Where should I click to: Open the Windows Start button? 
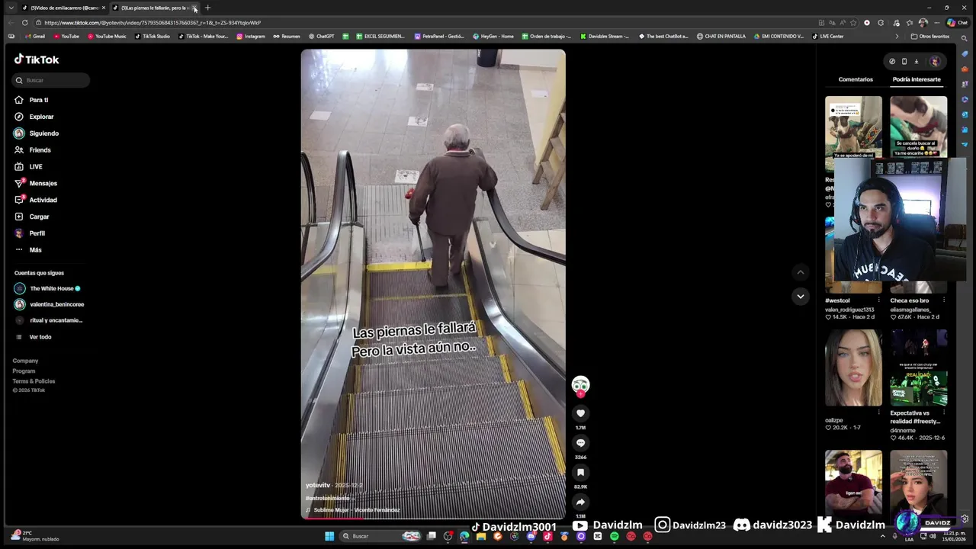tap(329, 536)
